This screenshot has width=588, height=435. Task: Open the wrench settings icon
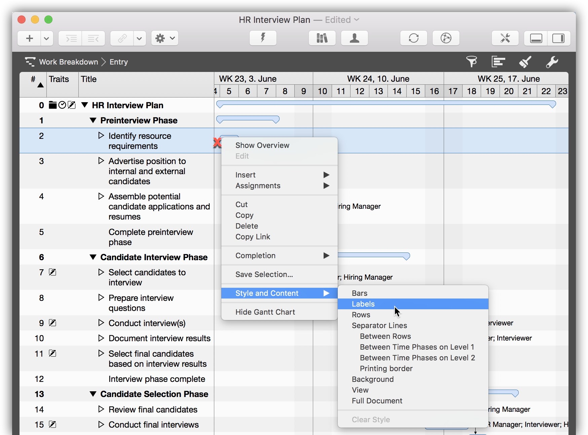point(552,62)
